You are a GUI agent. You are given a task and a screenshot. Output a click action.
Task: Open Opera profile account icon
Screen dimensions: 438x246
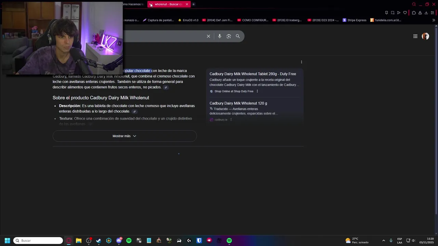(420, 13)
